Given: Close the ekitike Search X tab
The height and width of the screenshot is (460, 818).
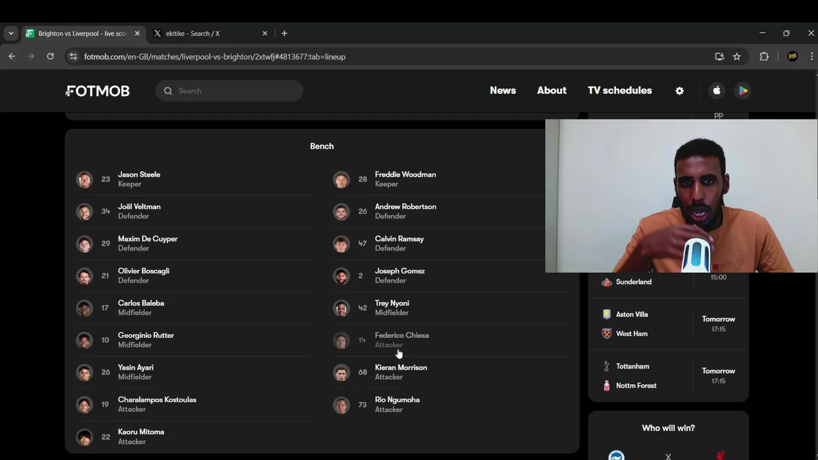Looking at the screenshot, I should pyautogui.click(x=265, y=33).
